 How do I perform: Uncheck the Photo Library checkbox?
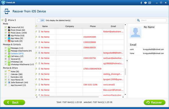[6, 33]
